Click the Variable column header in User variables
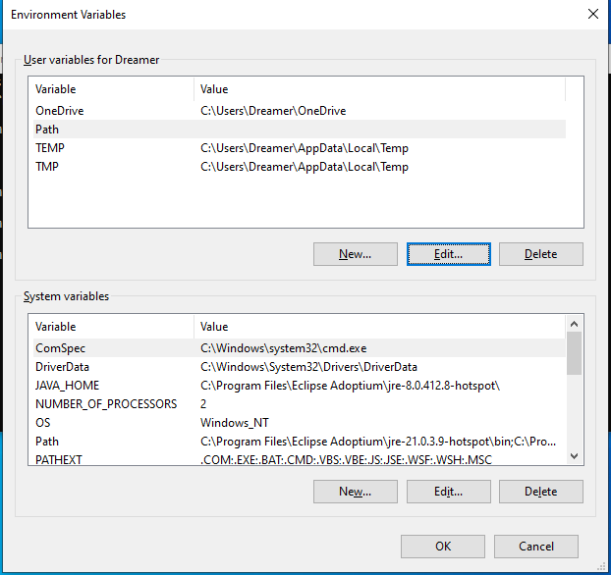This screenshot has width=611, height=575. pos(111,89)
